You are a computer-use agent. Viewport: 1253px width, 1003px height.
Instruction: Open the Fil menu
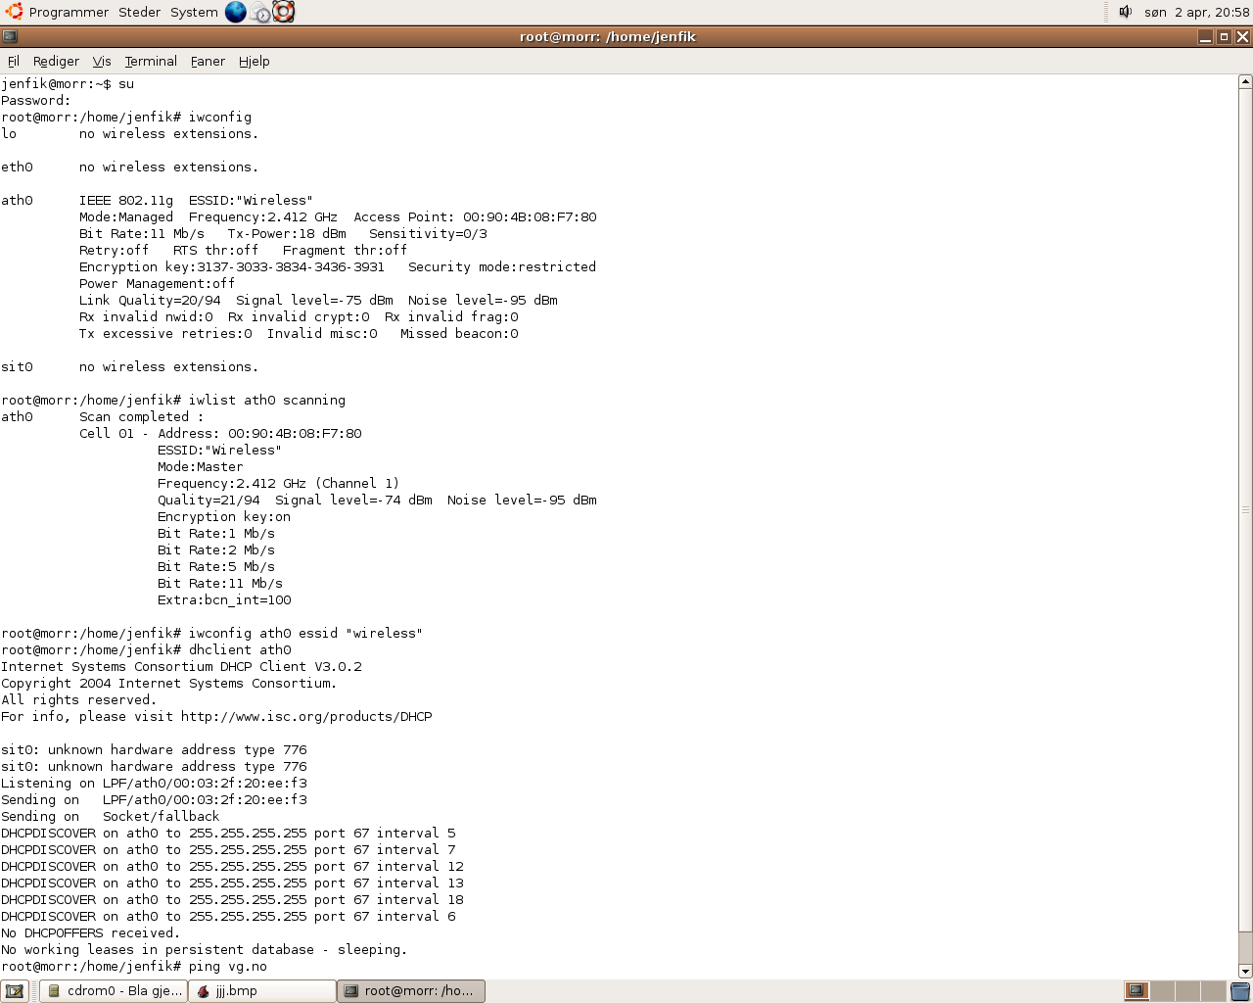point(14,61)
